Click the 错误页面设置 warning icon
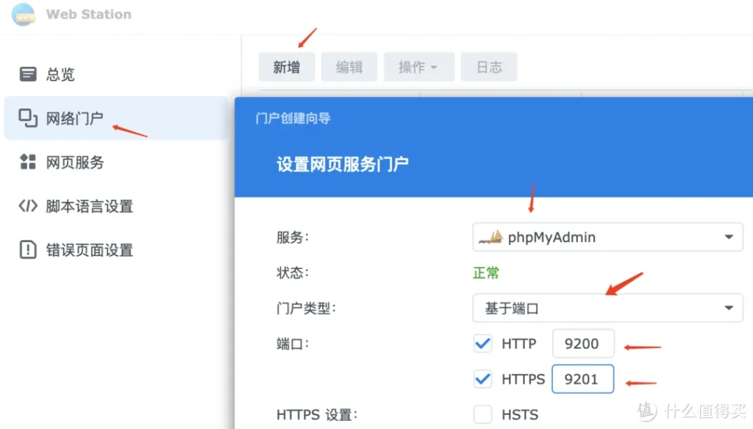753x429 pixels. (28, 249)
